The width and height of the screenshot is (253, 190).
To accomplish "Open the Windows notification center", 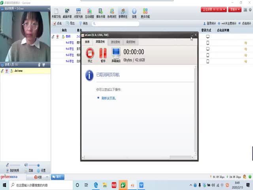I will pyautogui.click(x=248, y=185).
